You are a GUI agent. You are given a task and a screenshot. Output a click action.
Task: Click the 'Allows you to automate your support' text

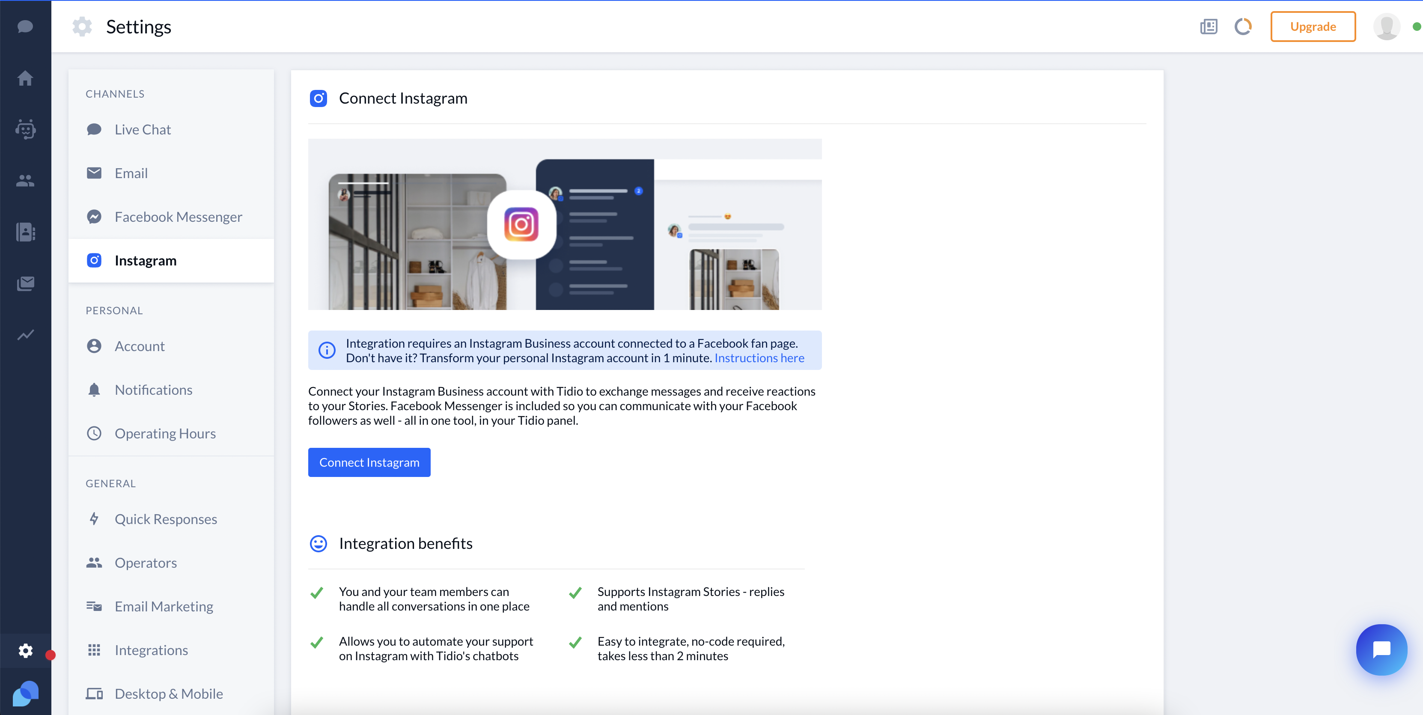click(436, 649)
